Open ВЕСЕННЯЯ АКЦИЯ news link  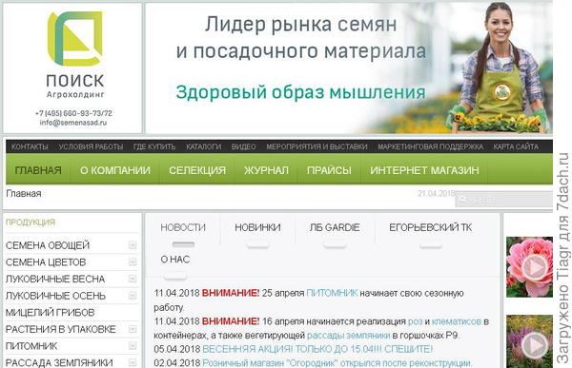(317, 349)
